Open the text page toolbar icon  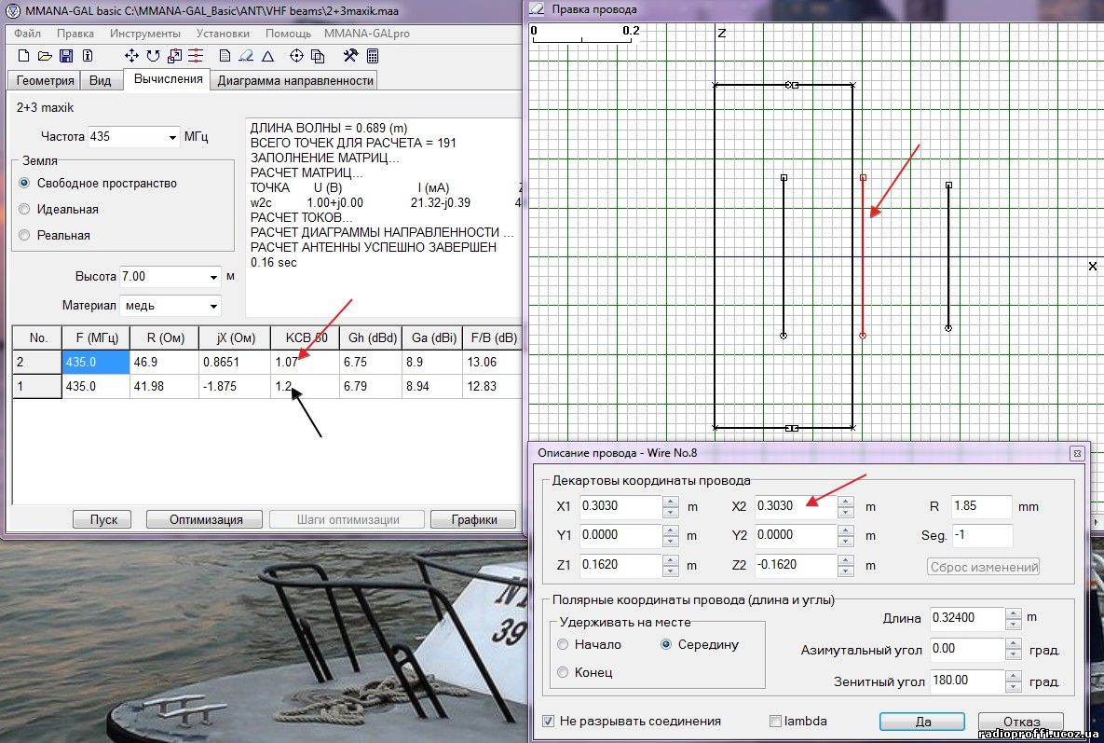[x=225, y=56]
